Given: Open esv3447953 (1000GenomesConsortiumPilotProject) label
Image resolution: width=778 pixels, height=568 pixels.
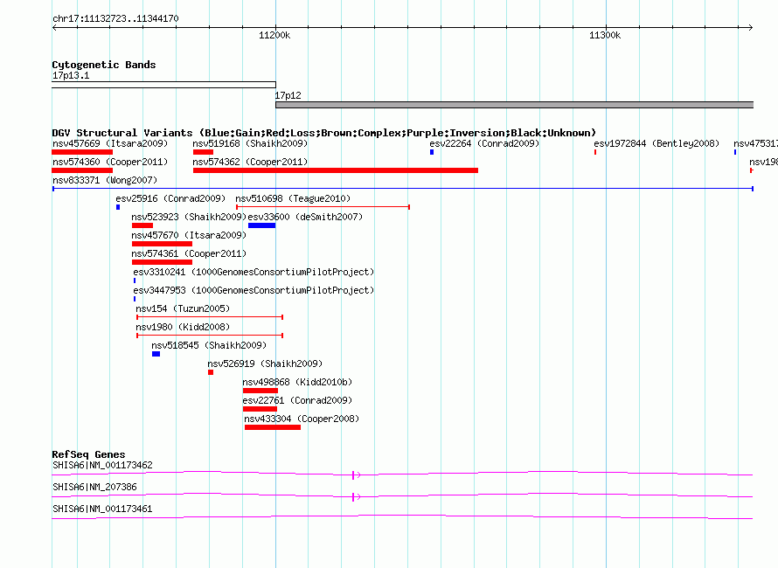Looking at the screenshot, I should coord(254,290).
